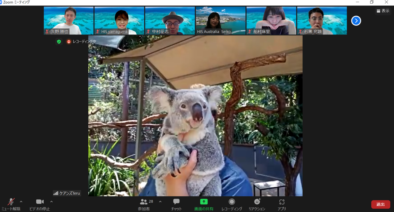The width and height of the screenshot is (394, 212).
Task: Select 久野 勝也 video thumbnail
Action: click(69, 21)
